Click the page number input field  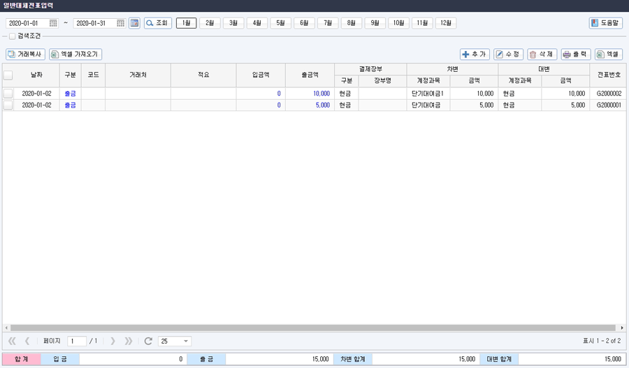(77, 341)
